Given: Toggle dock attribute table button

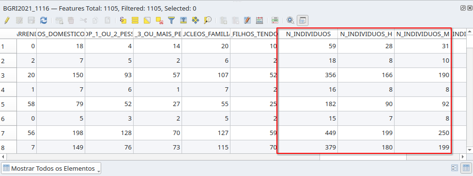Looking at the screenshot, I should coord(303,20).
